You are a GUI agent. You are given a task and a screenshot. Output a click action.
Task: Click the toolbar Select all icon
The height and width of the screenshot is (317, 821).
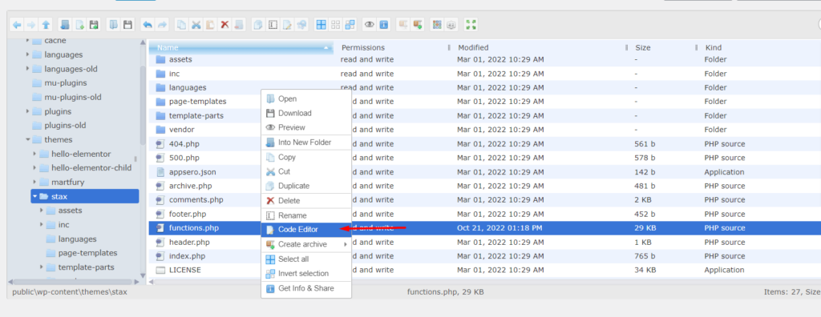click(321, 24)
